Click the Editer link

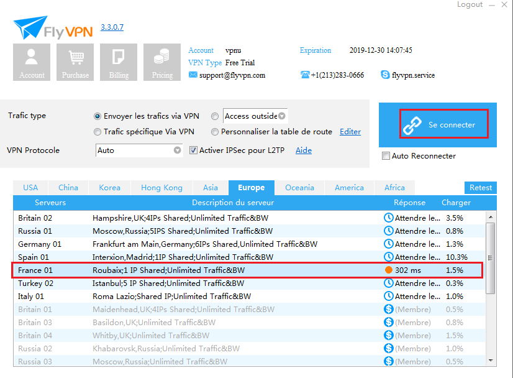[350, 132]
